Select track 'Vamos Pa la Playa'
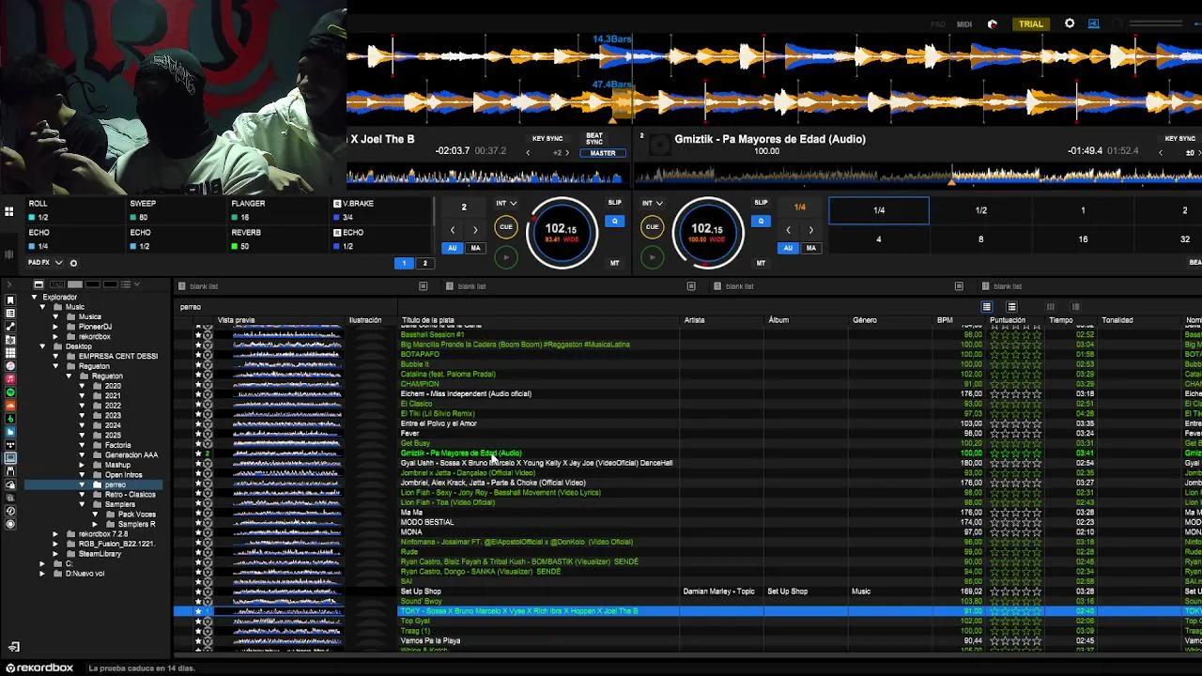 [430, 640]
